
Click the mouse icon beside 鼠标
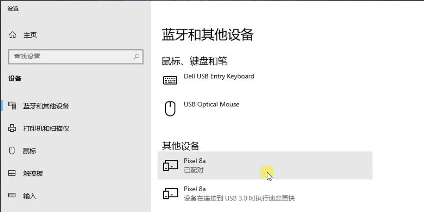pos(12,151)
